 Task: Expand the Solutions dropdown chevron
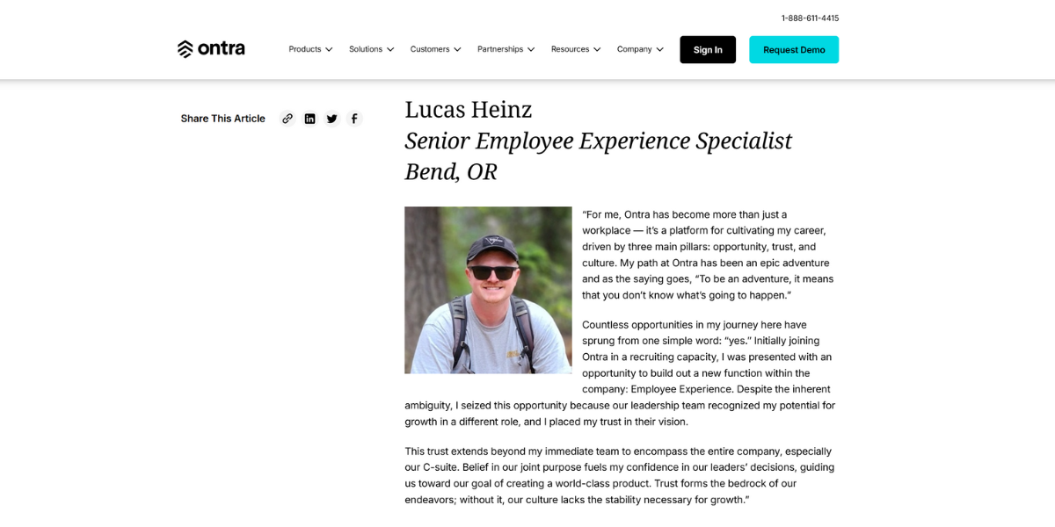point(390,50)
